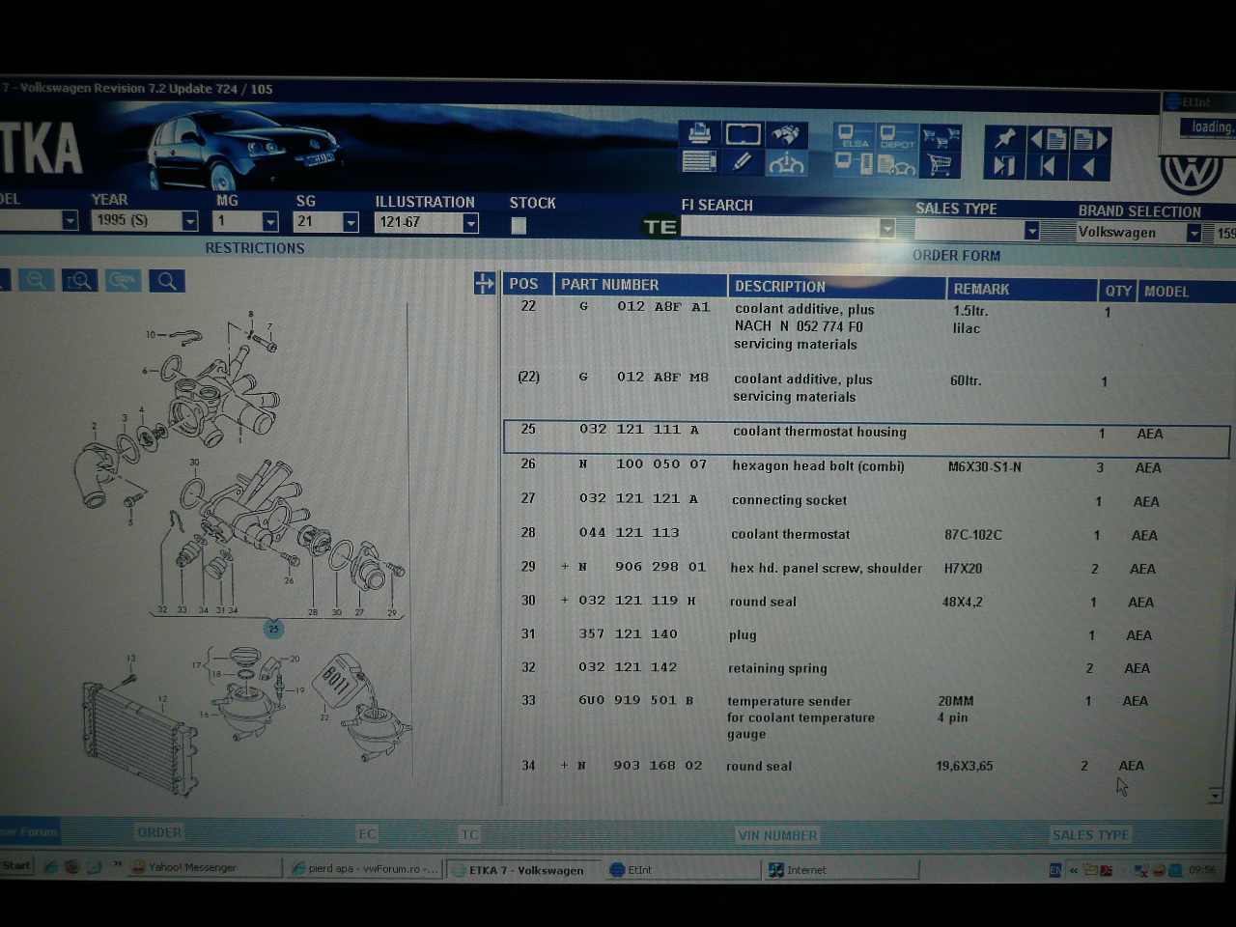Click the exit door icon
Viewport: 1236px width, 927px height.
(1004, 166)
